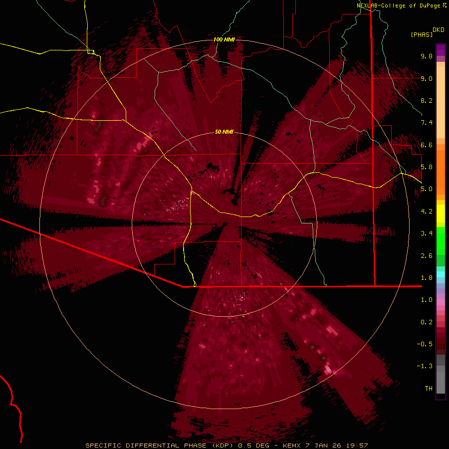This screenshot has height=449, width=449.
Task: Click the 1.8 legend value
Action: click(x=427, y=278)
